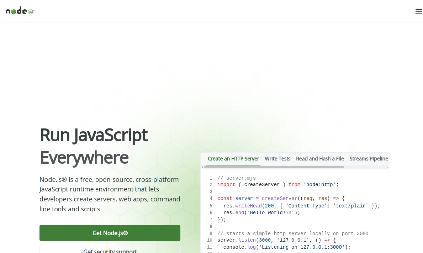Open the Read and Hash a File tab
This screenshot has width=423, height=253.
click(320, 159)
